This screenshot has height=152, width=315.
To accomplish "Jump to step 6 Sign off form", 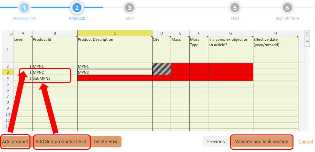I will [x=287, y=7].
